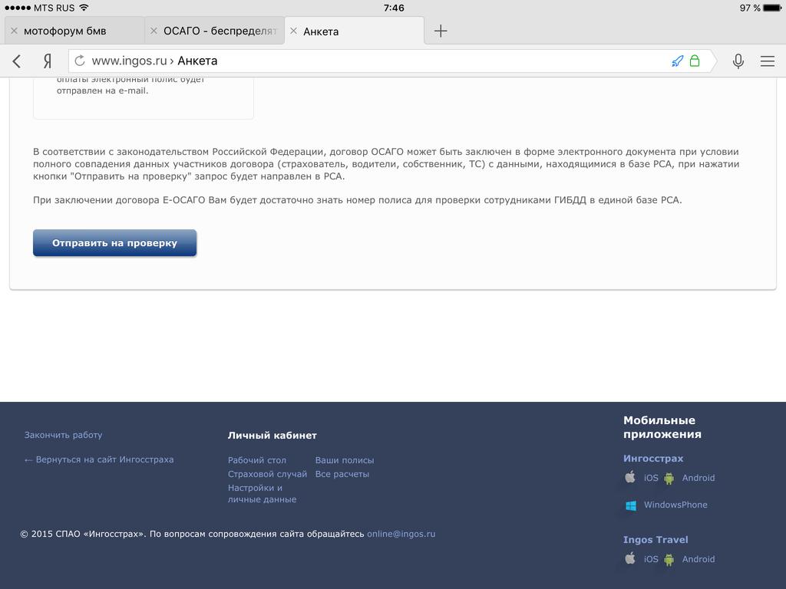This screenshot has height=589, width=786.
Task: Close the Анкета tab
Action: [293, 31]
